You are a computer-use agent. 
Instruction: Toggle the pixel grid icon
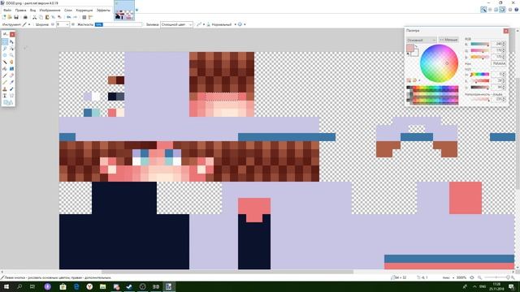84,17
